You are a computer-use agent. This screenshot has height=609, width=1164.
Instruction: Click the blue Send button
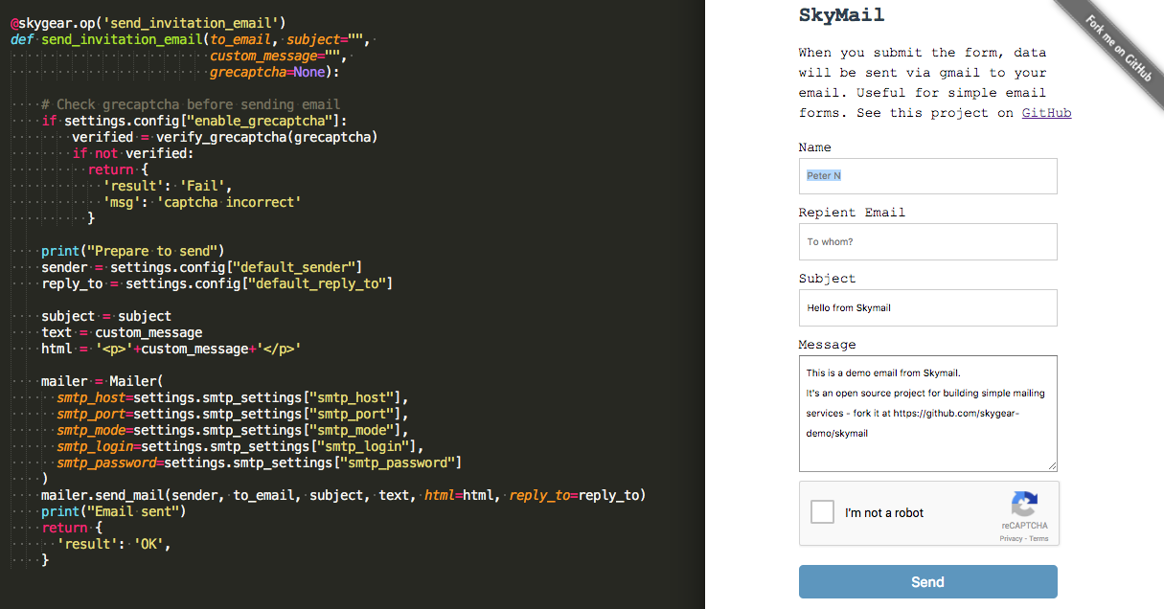[926, 581]
